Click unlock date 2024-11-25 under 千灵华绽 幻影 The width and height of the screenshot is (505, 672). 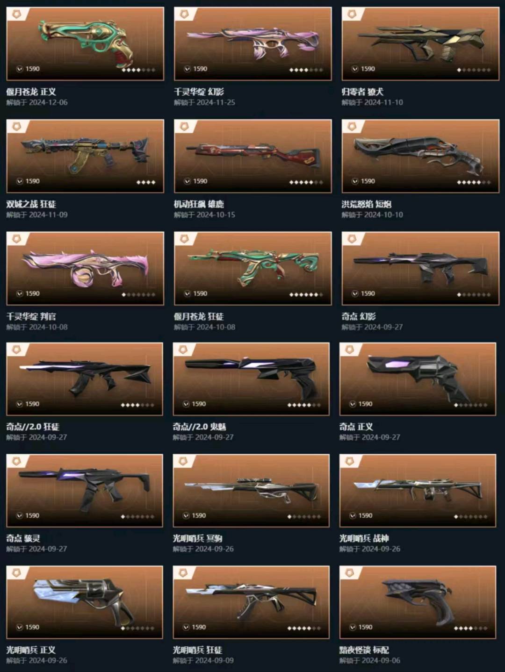pos(216,102)
